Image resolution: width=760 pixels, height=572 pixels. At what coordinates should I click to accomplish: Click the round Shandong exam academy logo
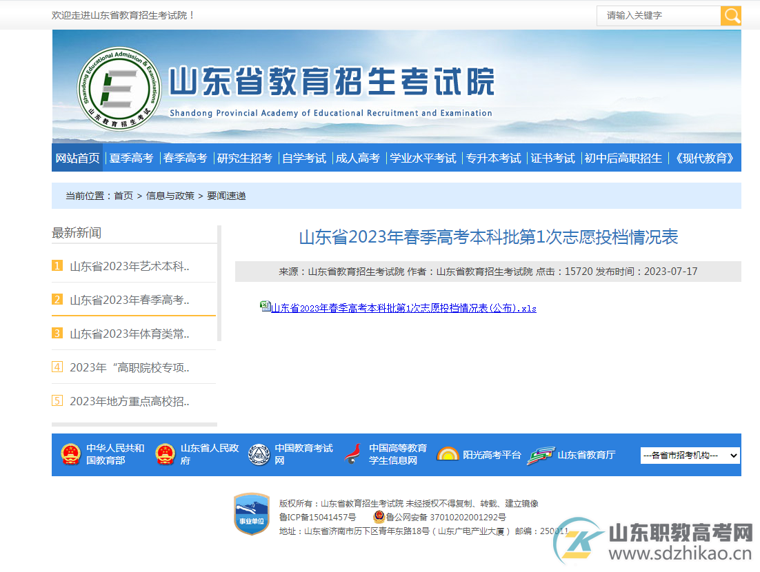click(x=119, y=89)
